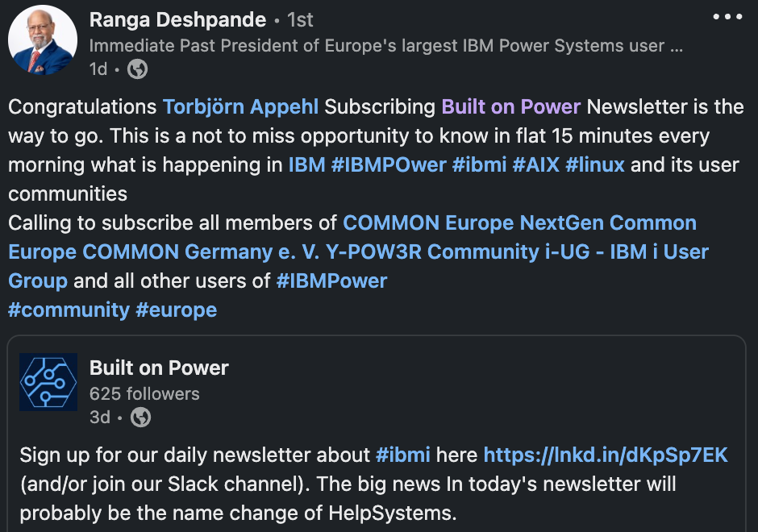Click the globe visibility icon under Ranga's name
The height and width of the screenshot is (532, 758).
pyautogui.click(x=137, y=69)
